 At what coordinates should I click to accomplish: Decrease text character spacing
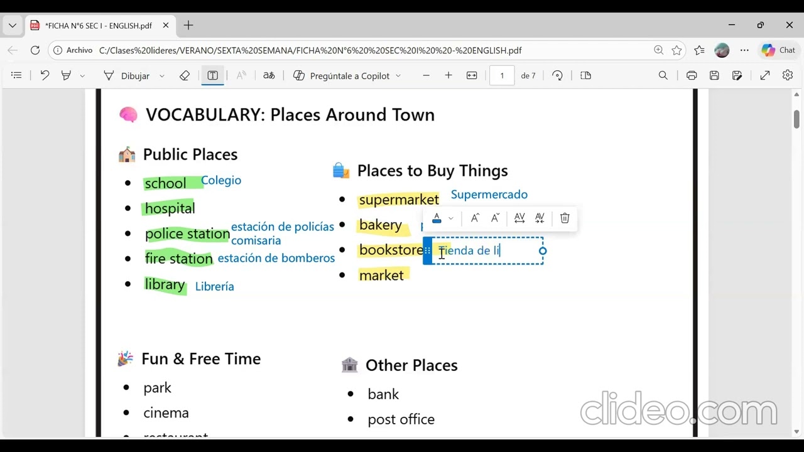pos(540,218)
